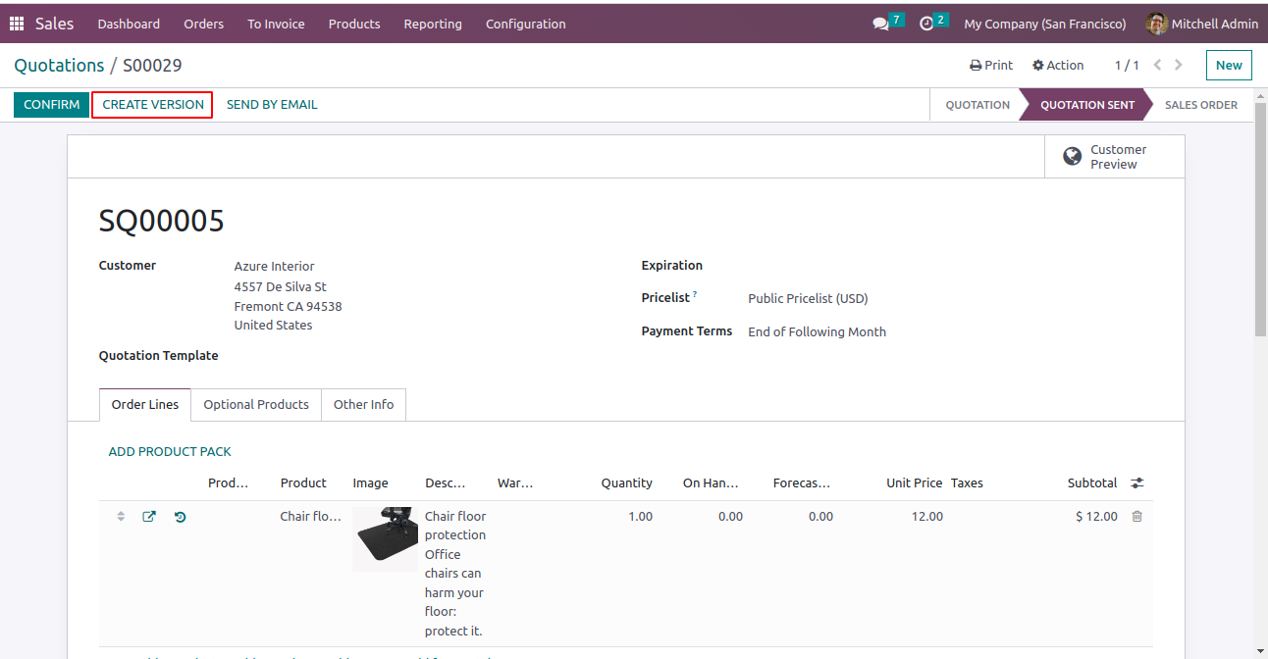Click the Chair floor protection description text

click(455, 574)
